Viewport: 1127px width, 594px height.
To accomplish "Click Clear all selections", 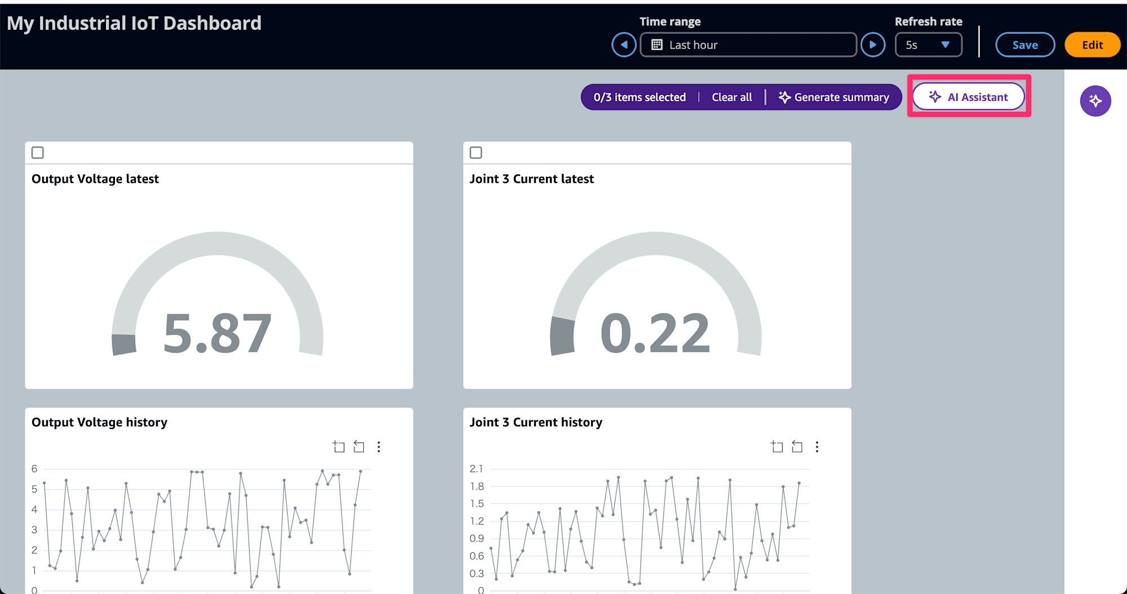I will (x=731, y=97).
